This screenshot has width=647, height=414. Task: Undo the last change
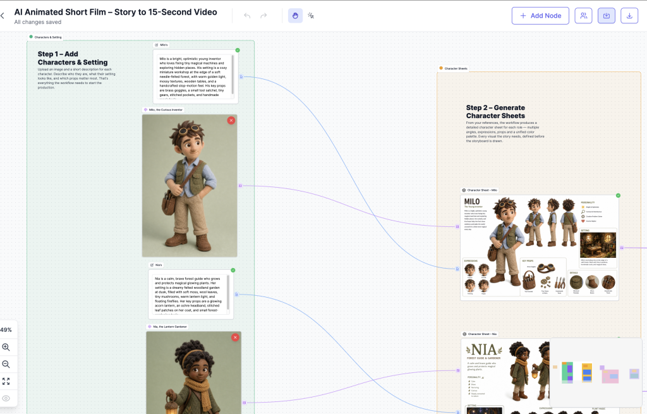[x=247, y=16]
